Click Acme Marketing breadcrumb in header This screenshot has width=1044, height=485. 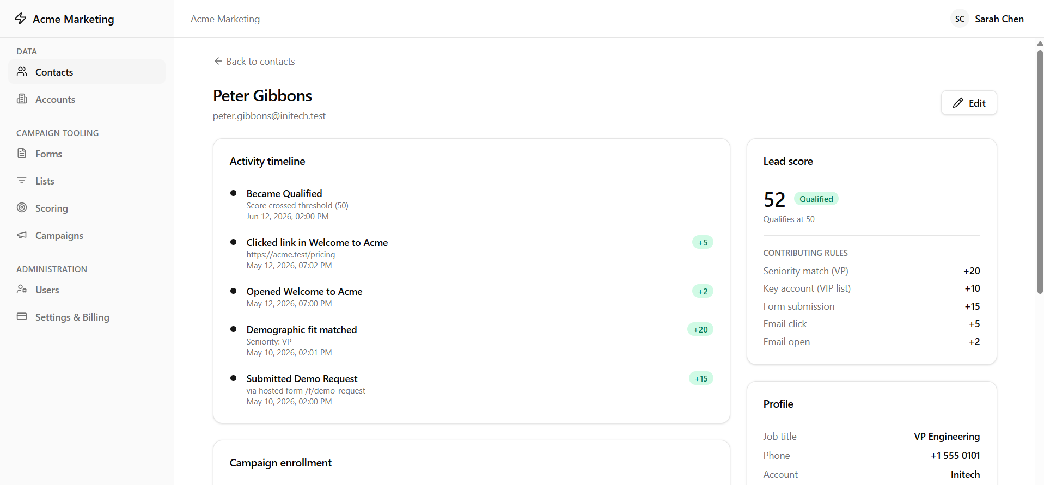225,19
